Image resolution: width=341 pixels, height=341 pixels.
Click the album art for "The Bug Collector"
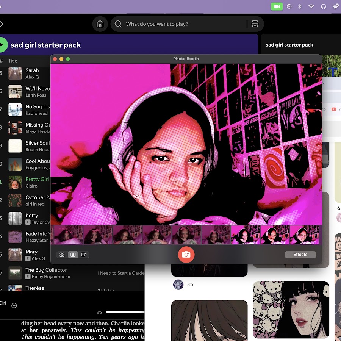pyautogui.click(x=15, y=273)
